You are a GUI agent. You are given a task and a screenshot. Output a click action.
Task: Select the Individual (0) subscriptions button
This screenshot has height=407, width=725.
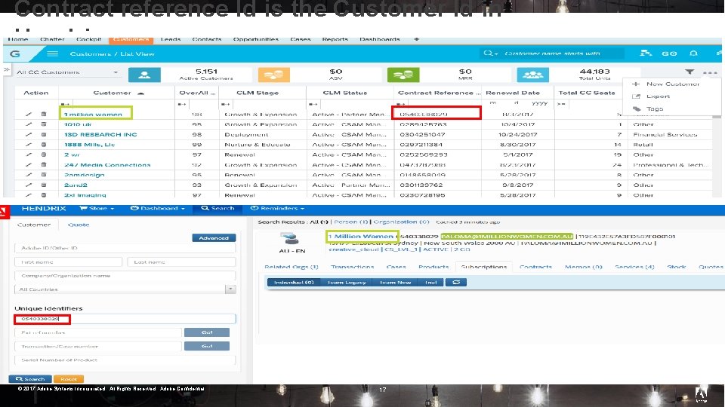click(294, 282)
